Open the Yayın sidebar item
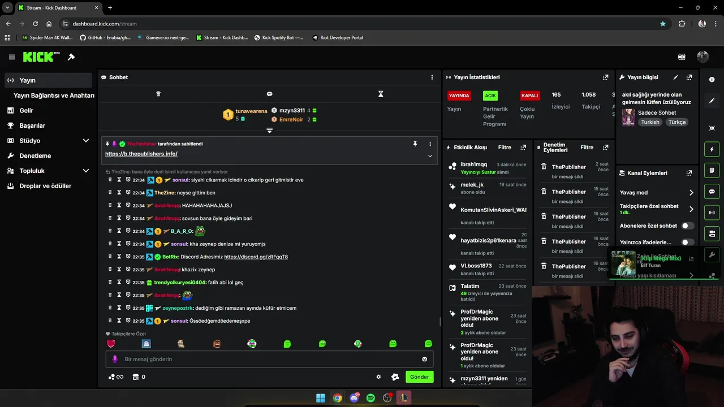The width and height of the screenshot is (724, 407). click(48, 80)
